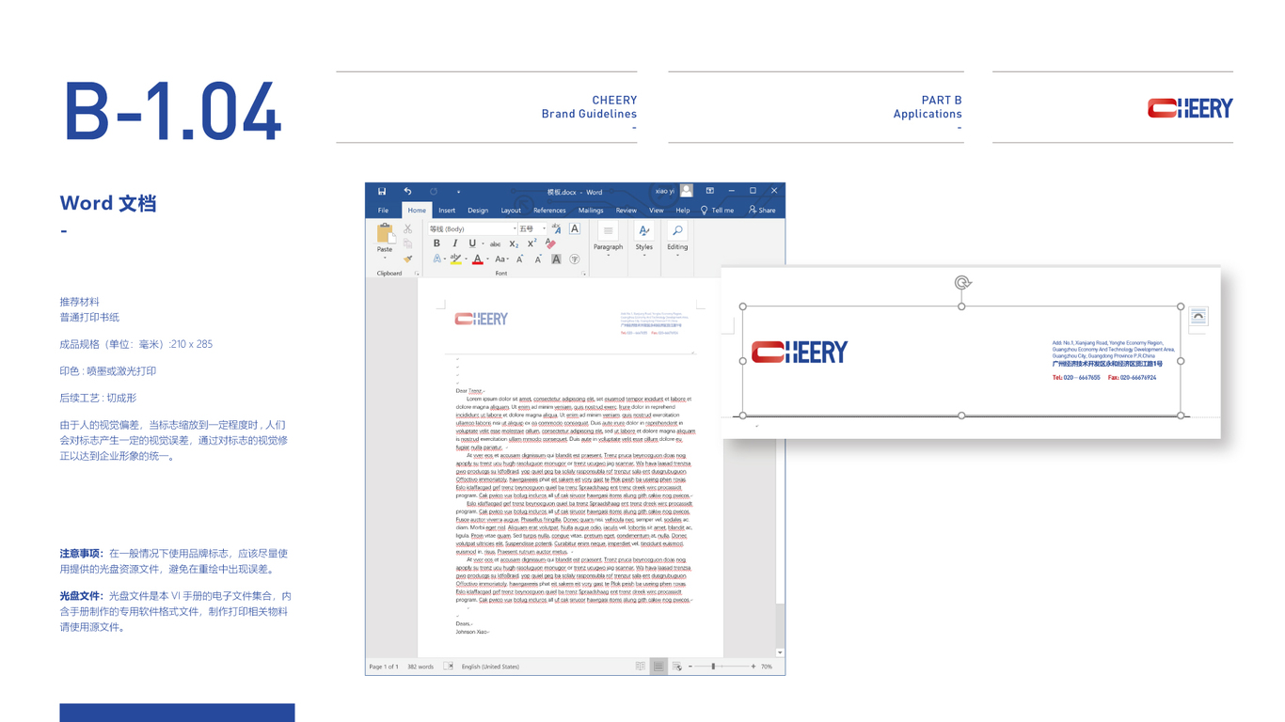Open the File tab
This screenshot has height=722, width=1285.
(383, 211)
